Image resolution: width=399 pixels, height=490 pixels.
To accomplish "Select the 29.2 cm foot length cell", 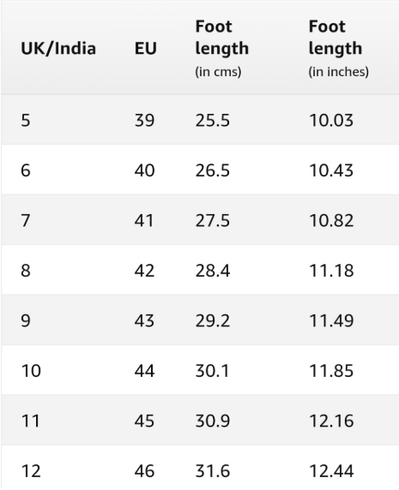I will 213,320.
